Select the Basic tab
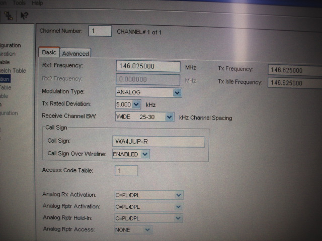 click(x=49, y=53)
